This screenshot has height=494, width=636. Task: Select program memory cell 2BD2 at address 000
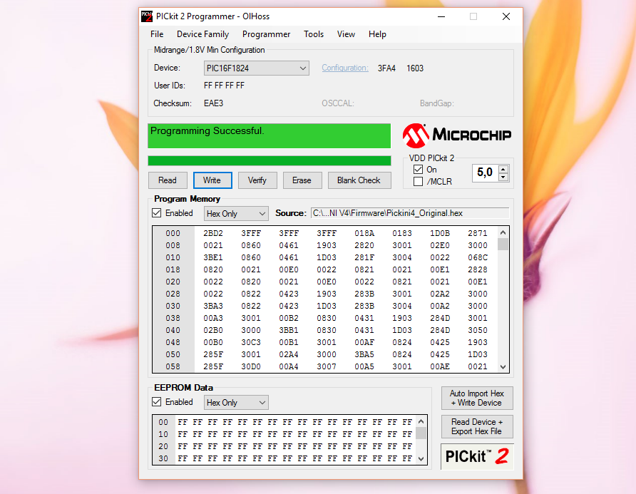213,233
